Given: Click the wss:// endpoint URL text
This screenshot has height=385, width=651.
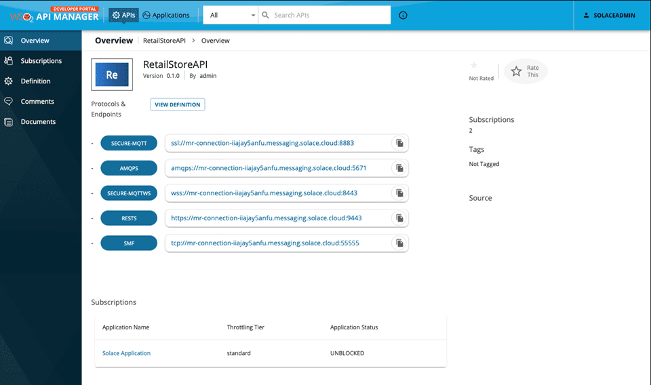Looking at the screenshot, I should point(264,193).
